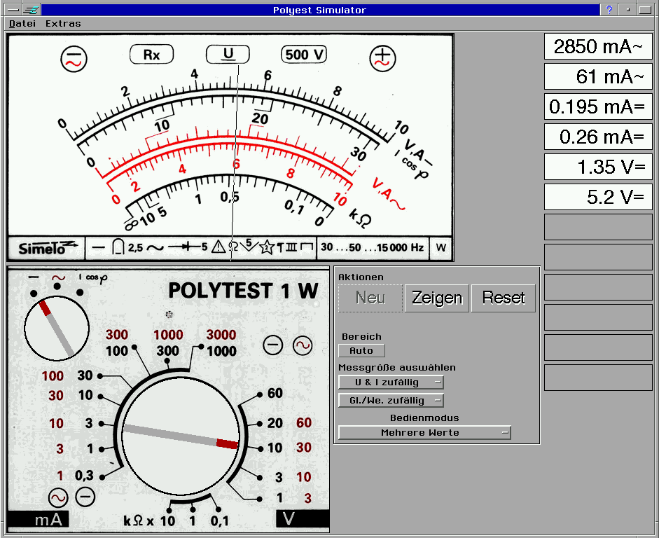
Task: Expand the 'Mehrere Werte' Bedienmodus dropdown
Action: [424, 433]
